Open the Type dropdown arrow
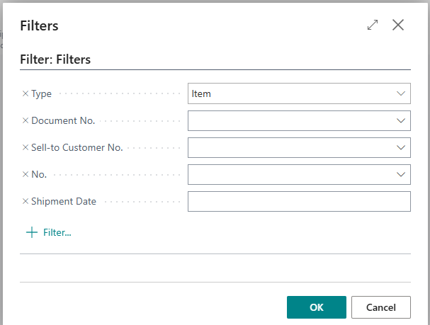Viewport: 430px width, 325px height. coord(401,93)
